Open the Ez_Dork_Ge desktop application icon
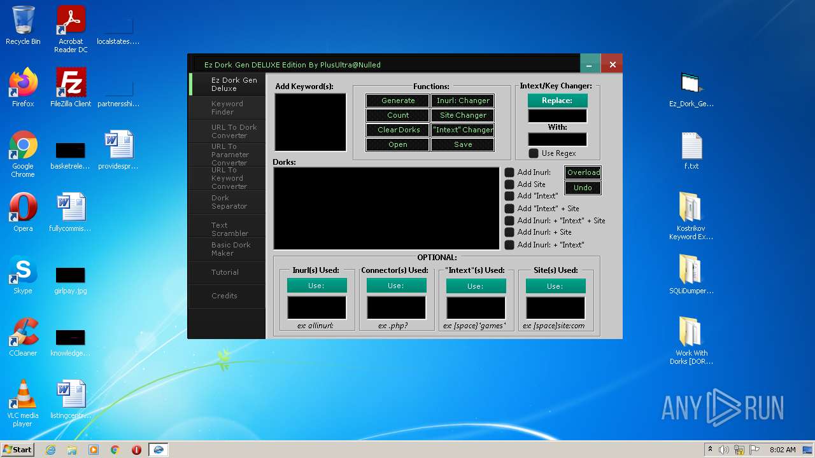Viewport: 815px width, 458px height. [x=691, y=89]
